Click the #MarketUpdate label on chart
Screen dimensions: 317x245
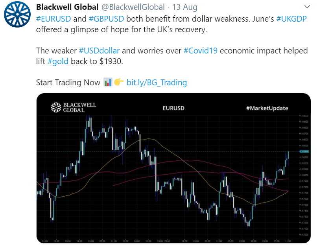click(267, 108)
